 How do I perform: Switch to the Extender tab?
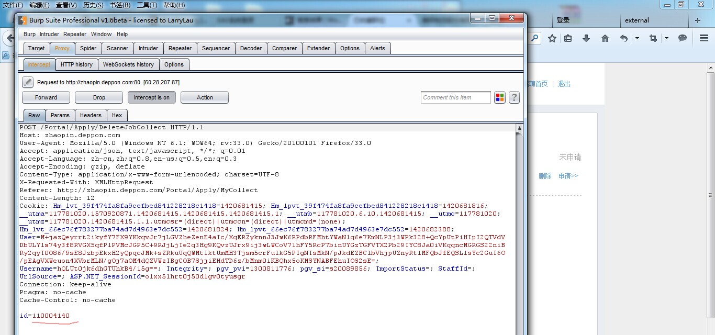pos(318,48)
